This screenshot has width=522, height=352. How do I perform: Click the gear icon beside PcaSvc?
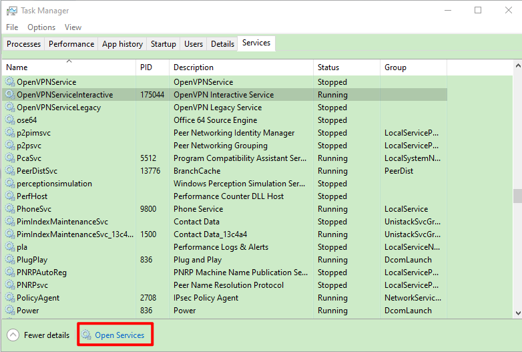tap(10, 158)
